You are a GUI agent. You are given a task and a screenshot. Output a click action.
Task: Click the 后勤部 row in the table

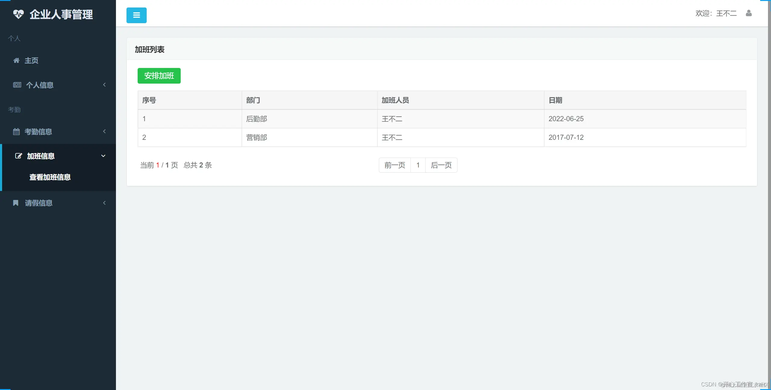[257, 119]
